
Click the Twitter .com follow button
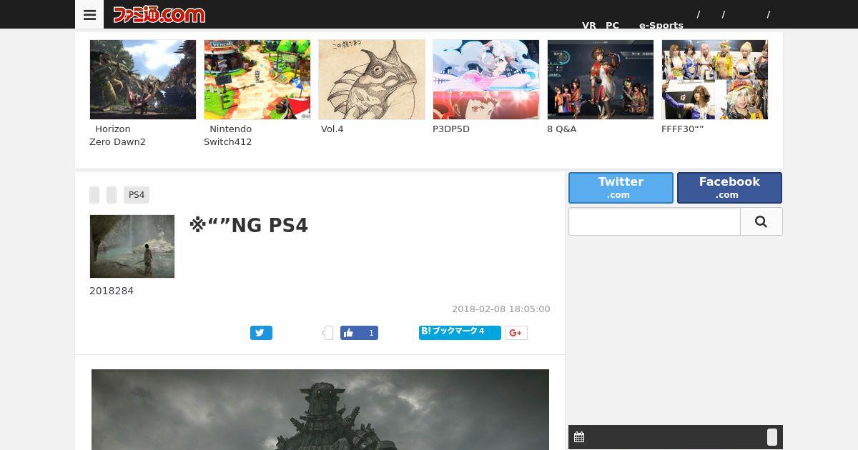coord(621,188)
